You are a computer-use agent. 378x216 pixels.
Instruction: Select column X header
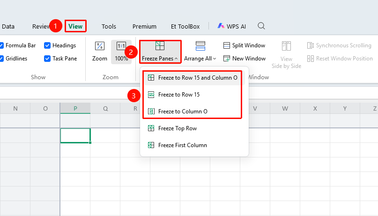click(x=315, y=109)
